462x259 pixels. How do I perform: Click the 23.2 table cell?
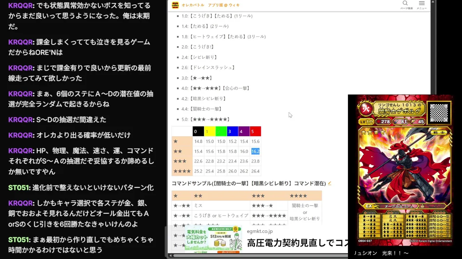tap(221, 161)
